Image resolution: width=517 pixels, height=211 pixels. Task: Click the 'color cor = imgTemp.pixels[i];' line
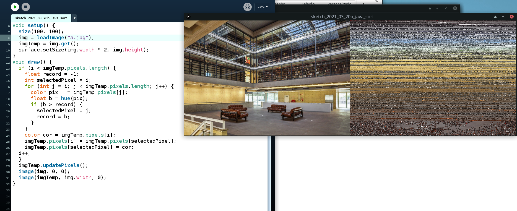point(70,135)
